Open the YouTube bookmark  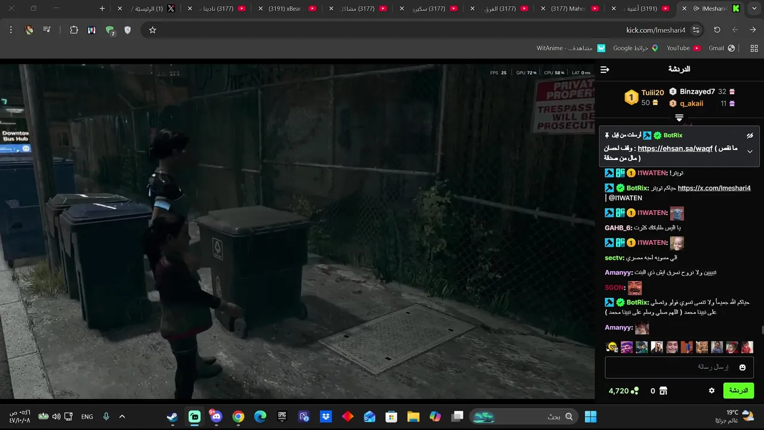(x=683, y=48)
